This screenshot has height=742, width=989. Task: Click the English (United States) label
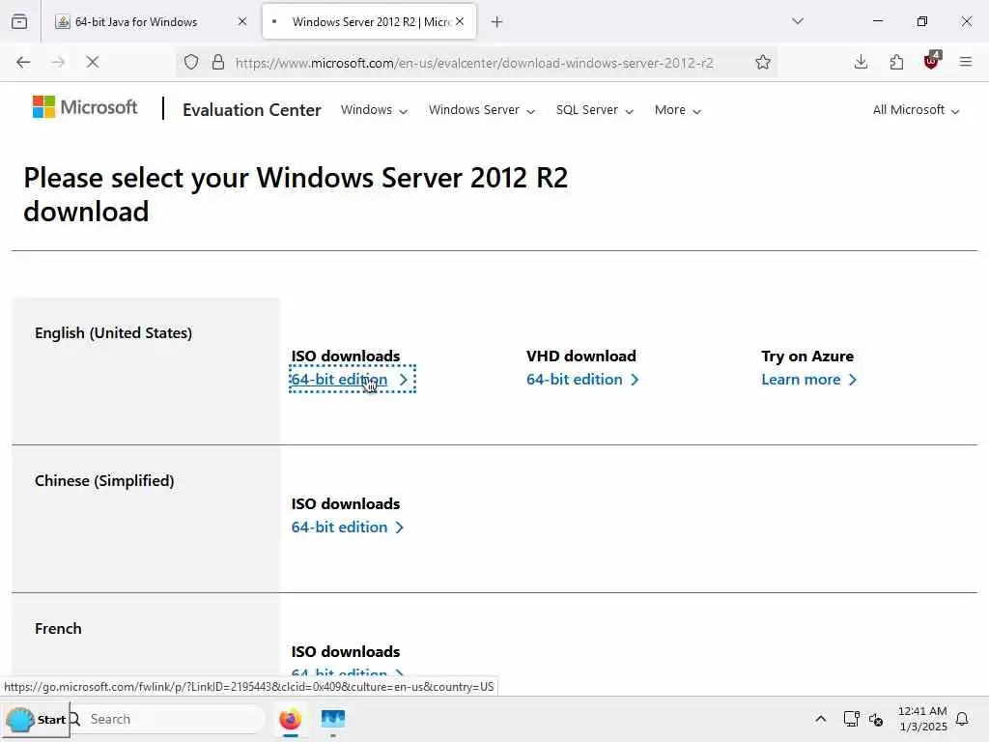point(114,332)
